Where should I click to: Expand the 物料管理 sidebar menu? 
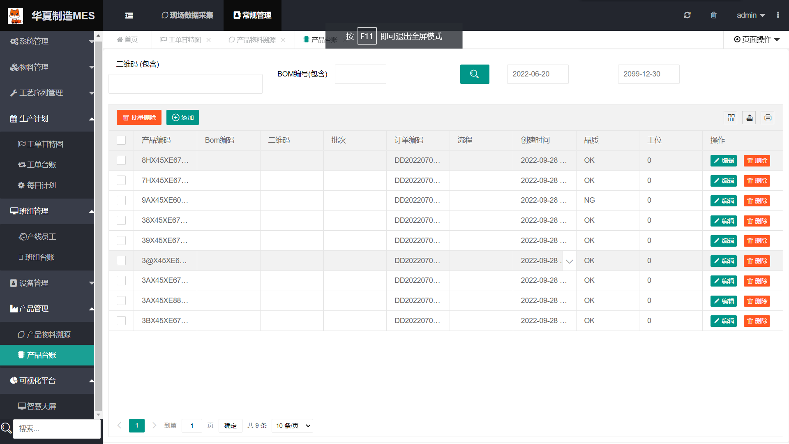[x=47, y=67]
